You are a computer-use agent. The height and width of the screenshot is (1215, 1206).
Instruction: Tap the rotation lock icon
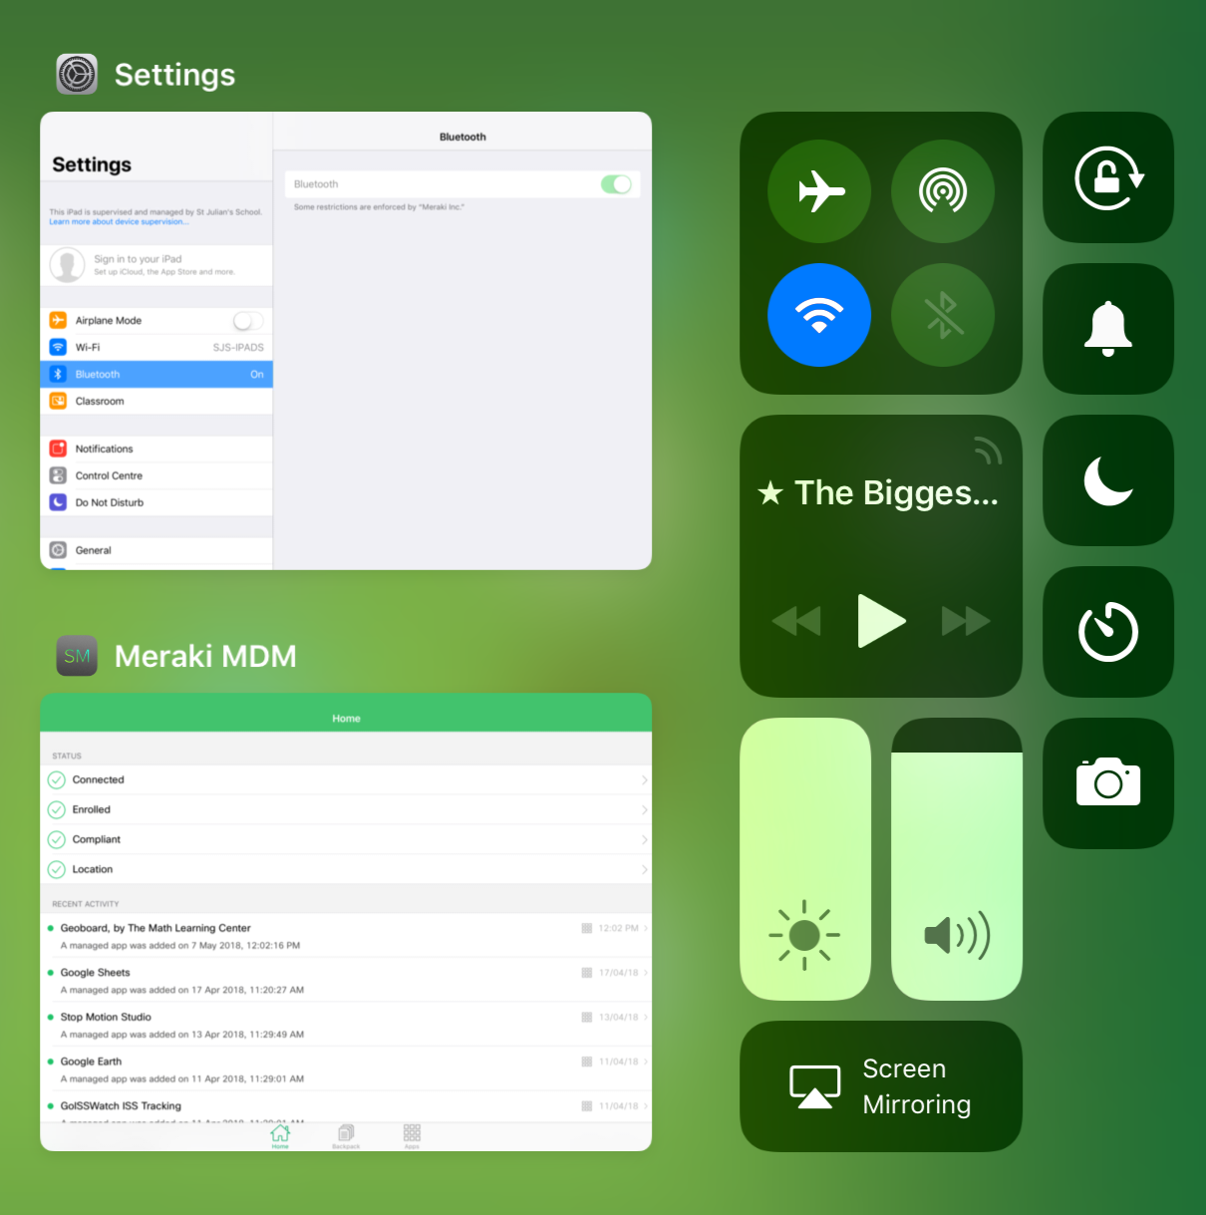coord(1107,178)
